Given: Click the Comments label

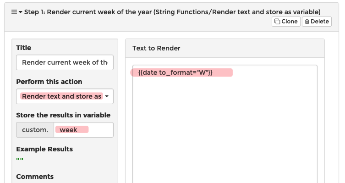Looking at the screenshot, I should coord(35,177).
